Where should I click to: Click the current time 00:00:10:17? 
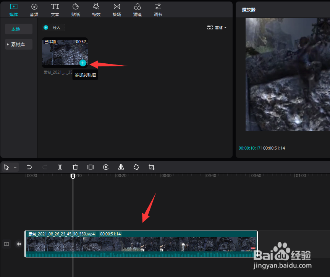point(249,148)
